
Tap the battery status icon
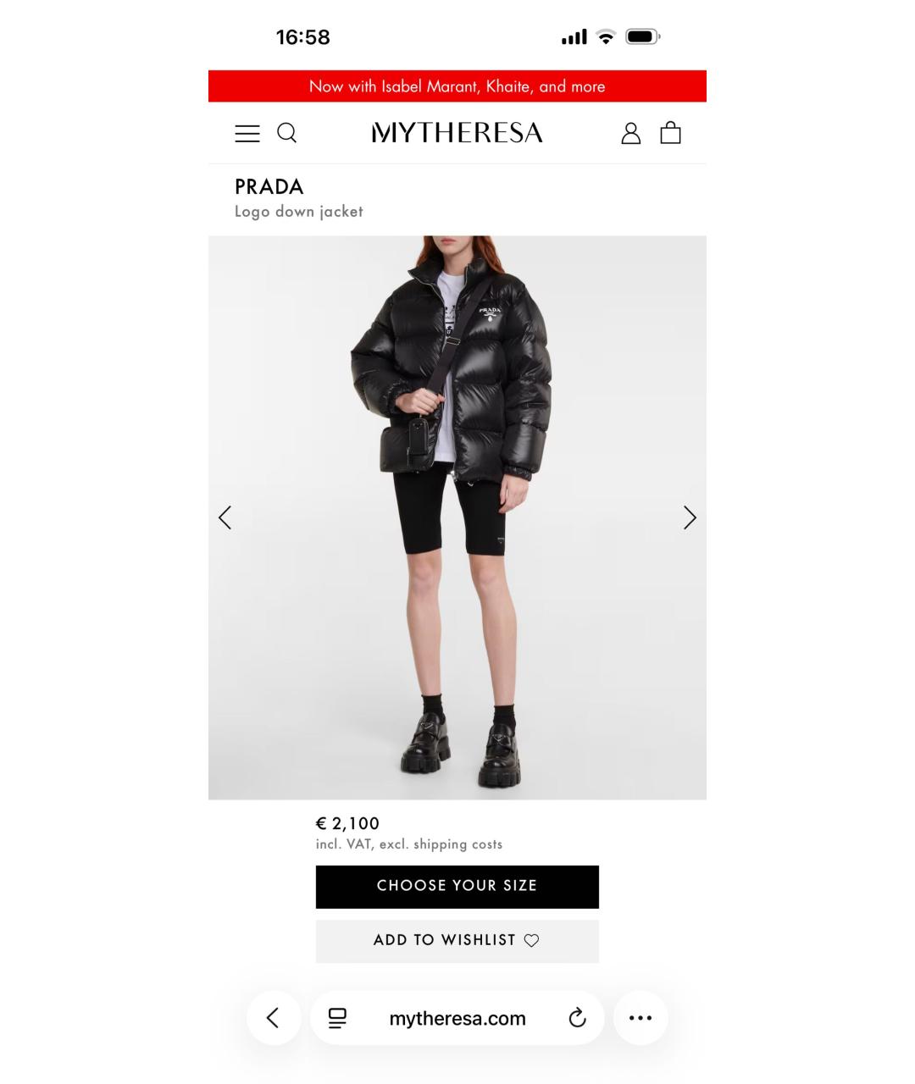click(x=643, y=36)
